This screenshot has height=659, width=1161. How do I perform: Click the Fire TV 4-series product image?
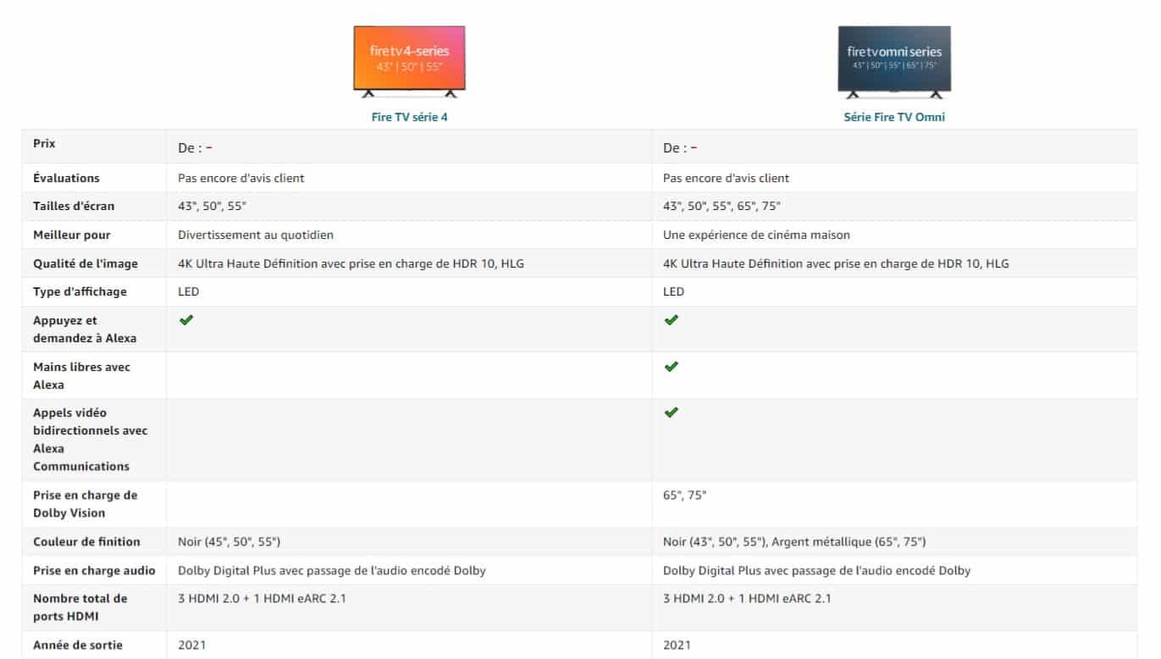tap(409, 62)
